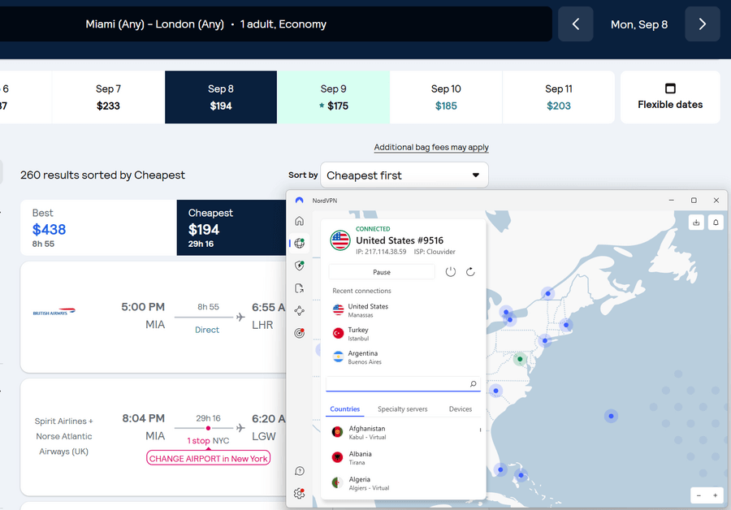Click the Flexible dates button
Viewport: 731px width, 510px height.
[670, 97]
